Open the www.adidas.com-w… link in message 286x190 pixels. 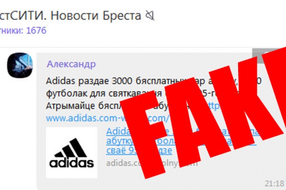pos(107,118)
